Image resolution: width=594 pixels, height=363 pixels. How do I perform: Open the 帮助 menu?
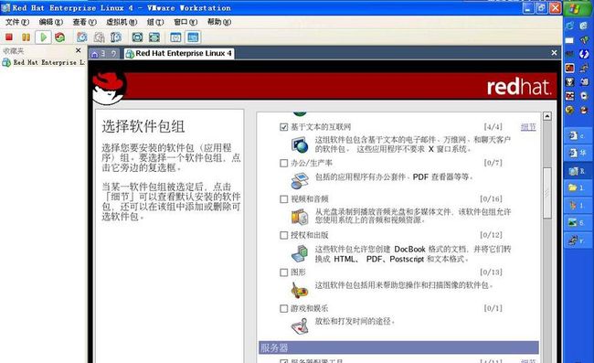[x=219, y=22]
